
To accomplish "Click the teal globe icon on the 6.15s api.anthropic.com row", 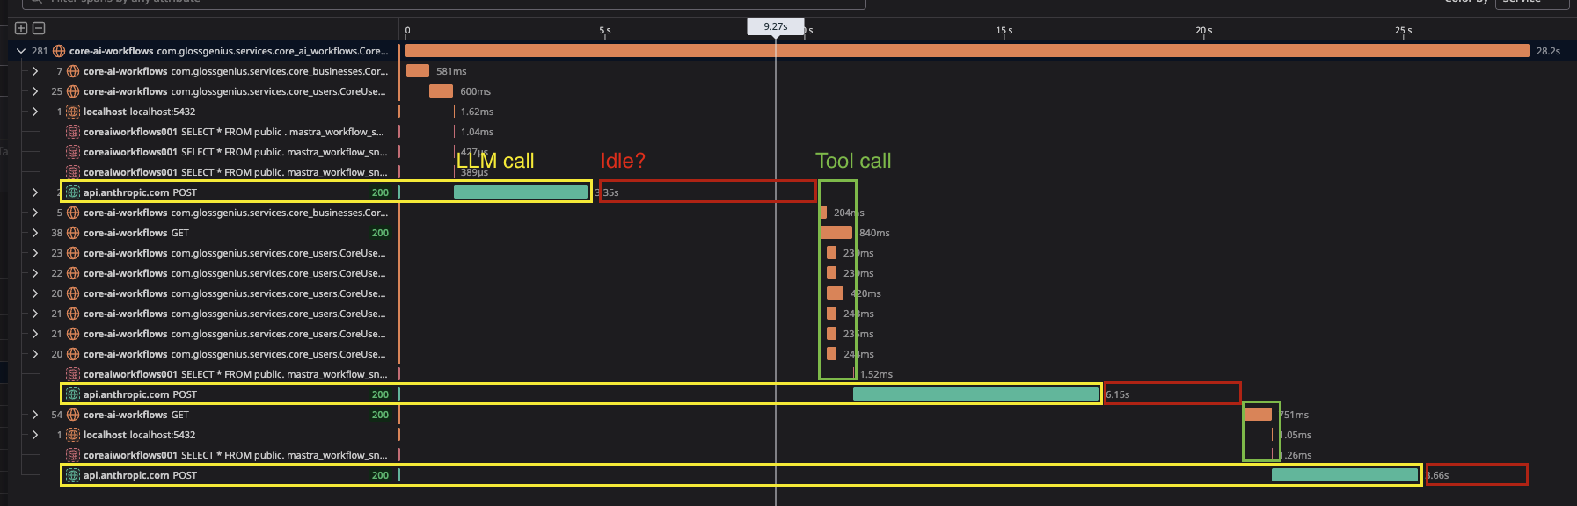I will pos(73,394).
